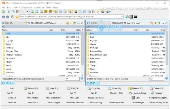Click the notepad icon right of command line
The width and height of the screenshot is (170, 109).
click(127, 17)
